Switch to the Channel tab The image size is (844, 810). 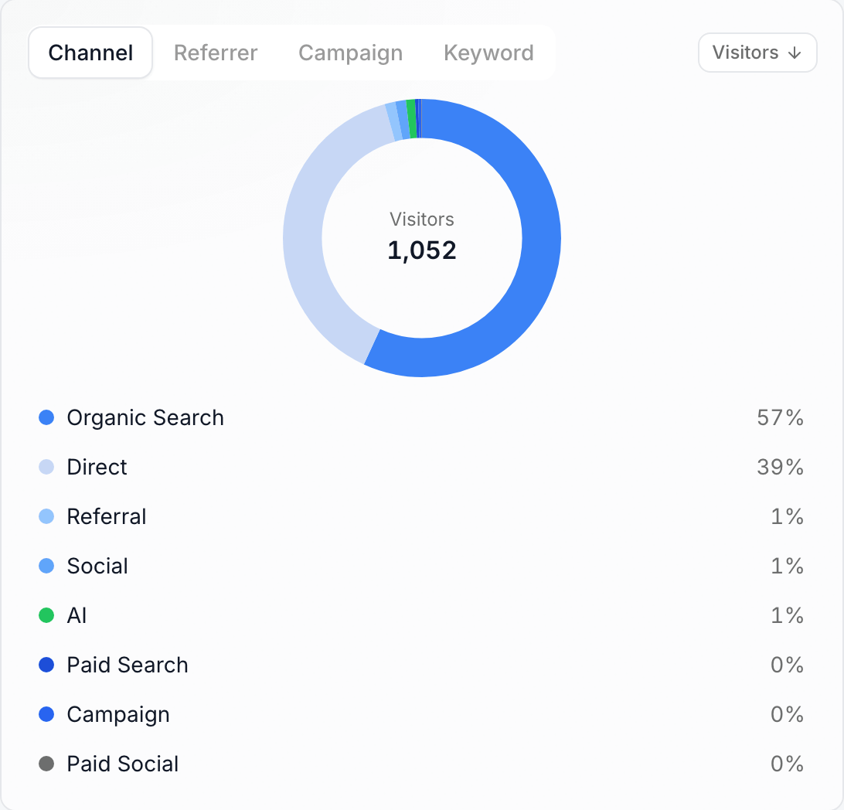click(90, 53)
